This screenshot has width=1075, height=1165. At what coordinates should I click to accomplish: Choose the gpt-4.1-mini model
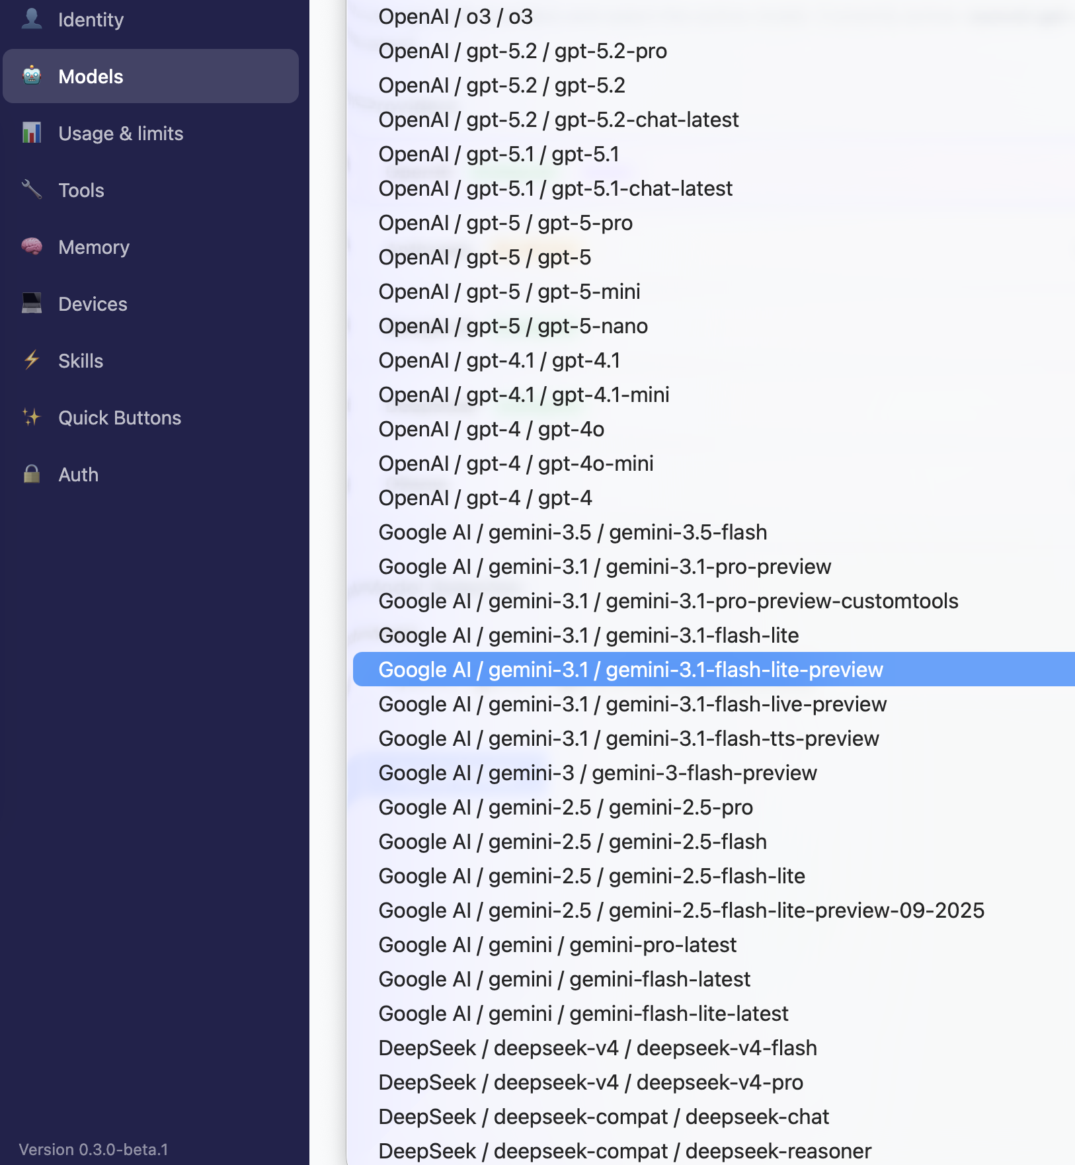pyautogui.click(x=714, y=395)
